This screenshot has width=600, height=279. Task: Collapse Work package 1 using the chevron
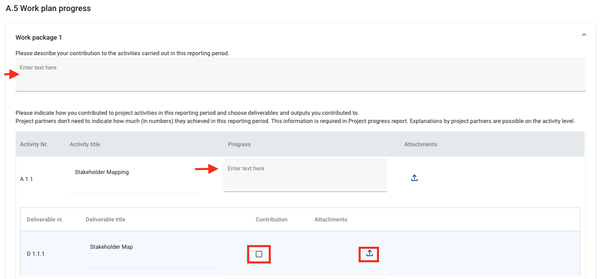[x=584, y=35]
